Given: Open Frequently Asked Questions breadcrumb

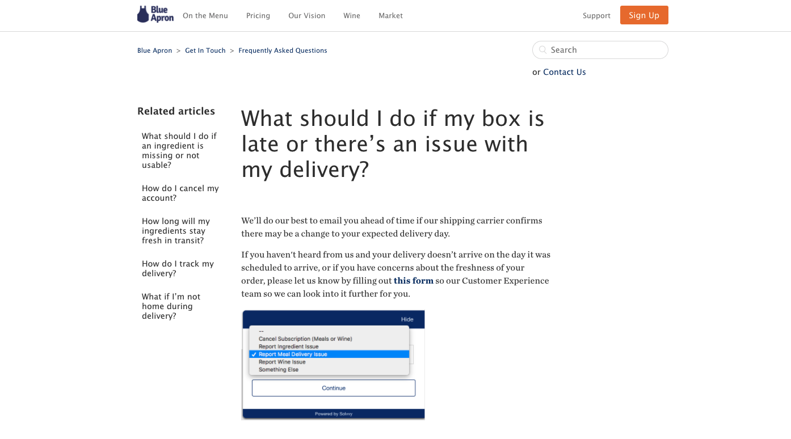Looking at the screenshot, I should 283,50.
